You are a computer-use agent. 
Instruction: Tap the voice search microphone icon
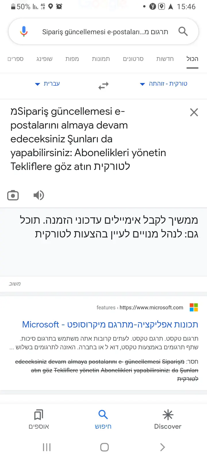[24, 31]
